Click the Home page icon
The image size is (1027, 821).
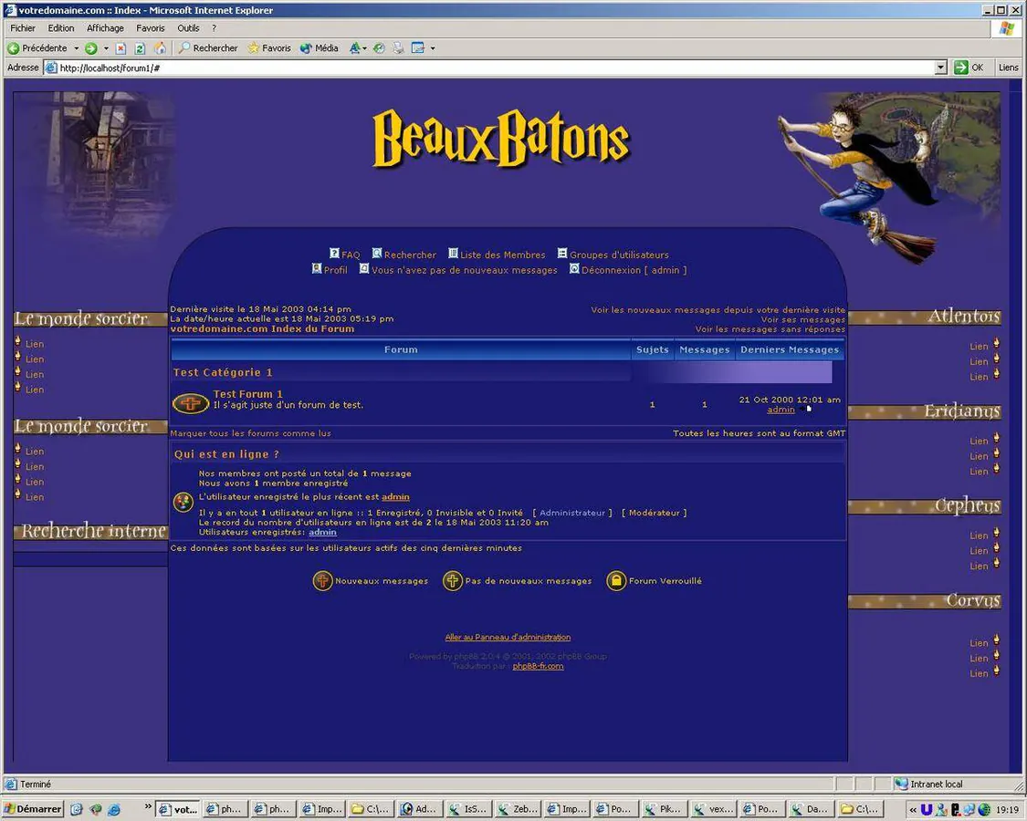click(159, 47)
